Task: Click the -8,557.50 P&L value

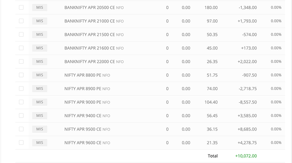Action: tap(248, 102)
